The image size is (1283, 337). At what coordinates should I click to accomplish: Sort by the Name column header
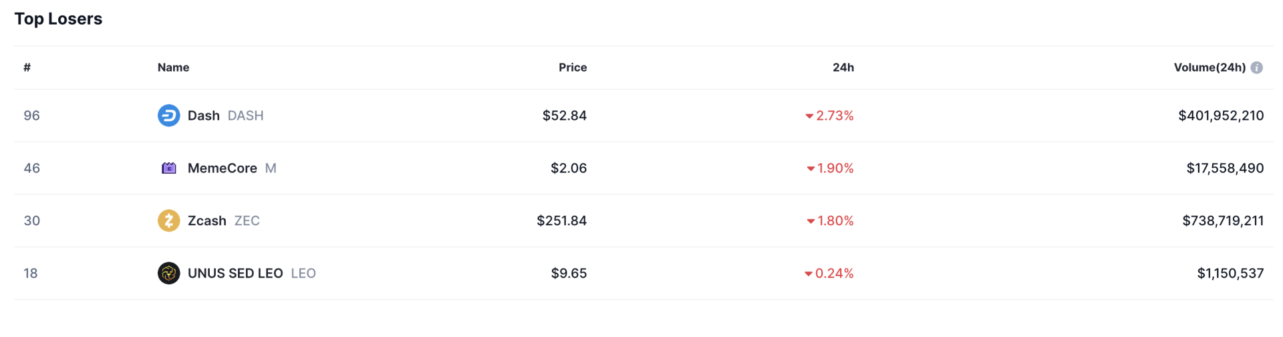point(173,68)
